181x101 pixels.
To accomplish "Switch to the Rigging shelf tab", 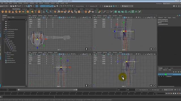I will point(31,9).
